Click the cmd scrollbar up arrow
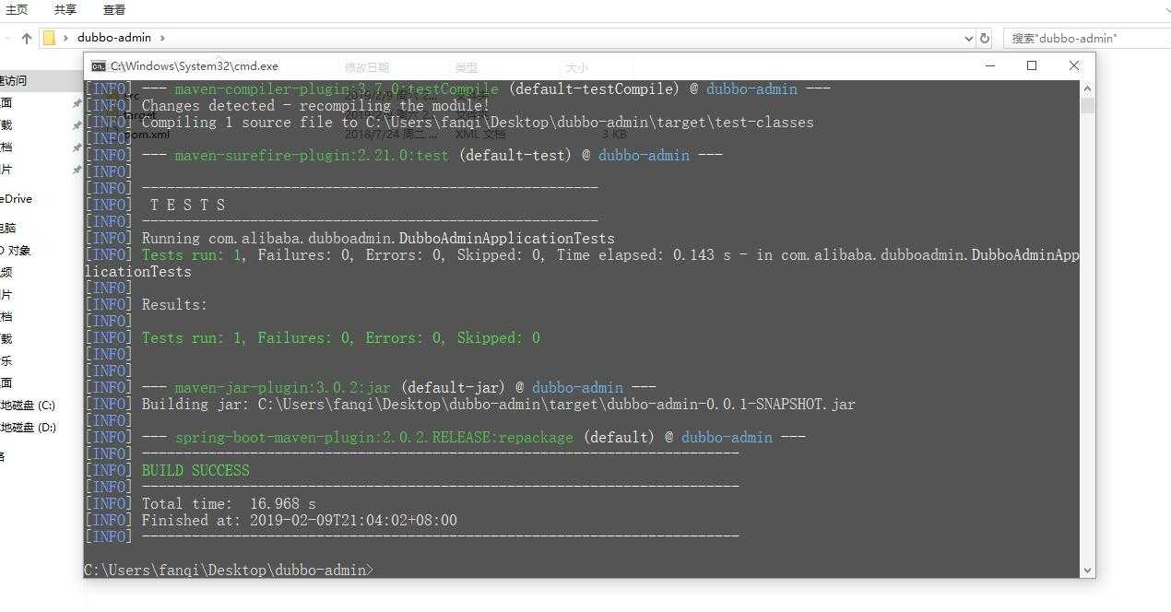The height and width of the screenshot is (612, 1171). (x=1088, y=88)
